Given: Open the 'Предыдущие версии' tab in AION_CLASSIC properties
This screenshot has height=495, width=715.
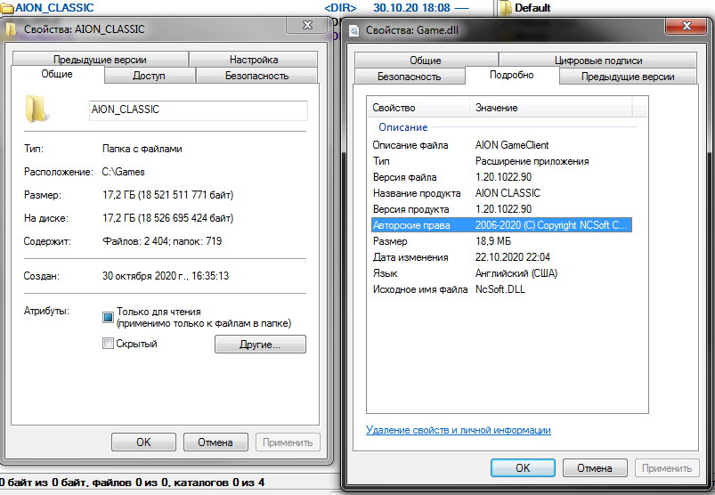Looking at the screenshot, I should click(100, 60).
